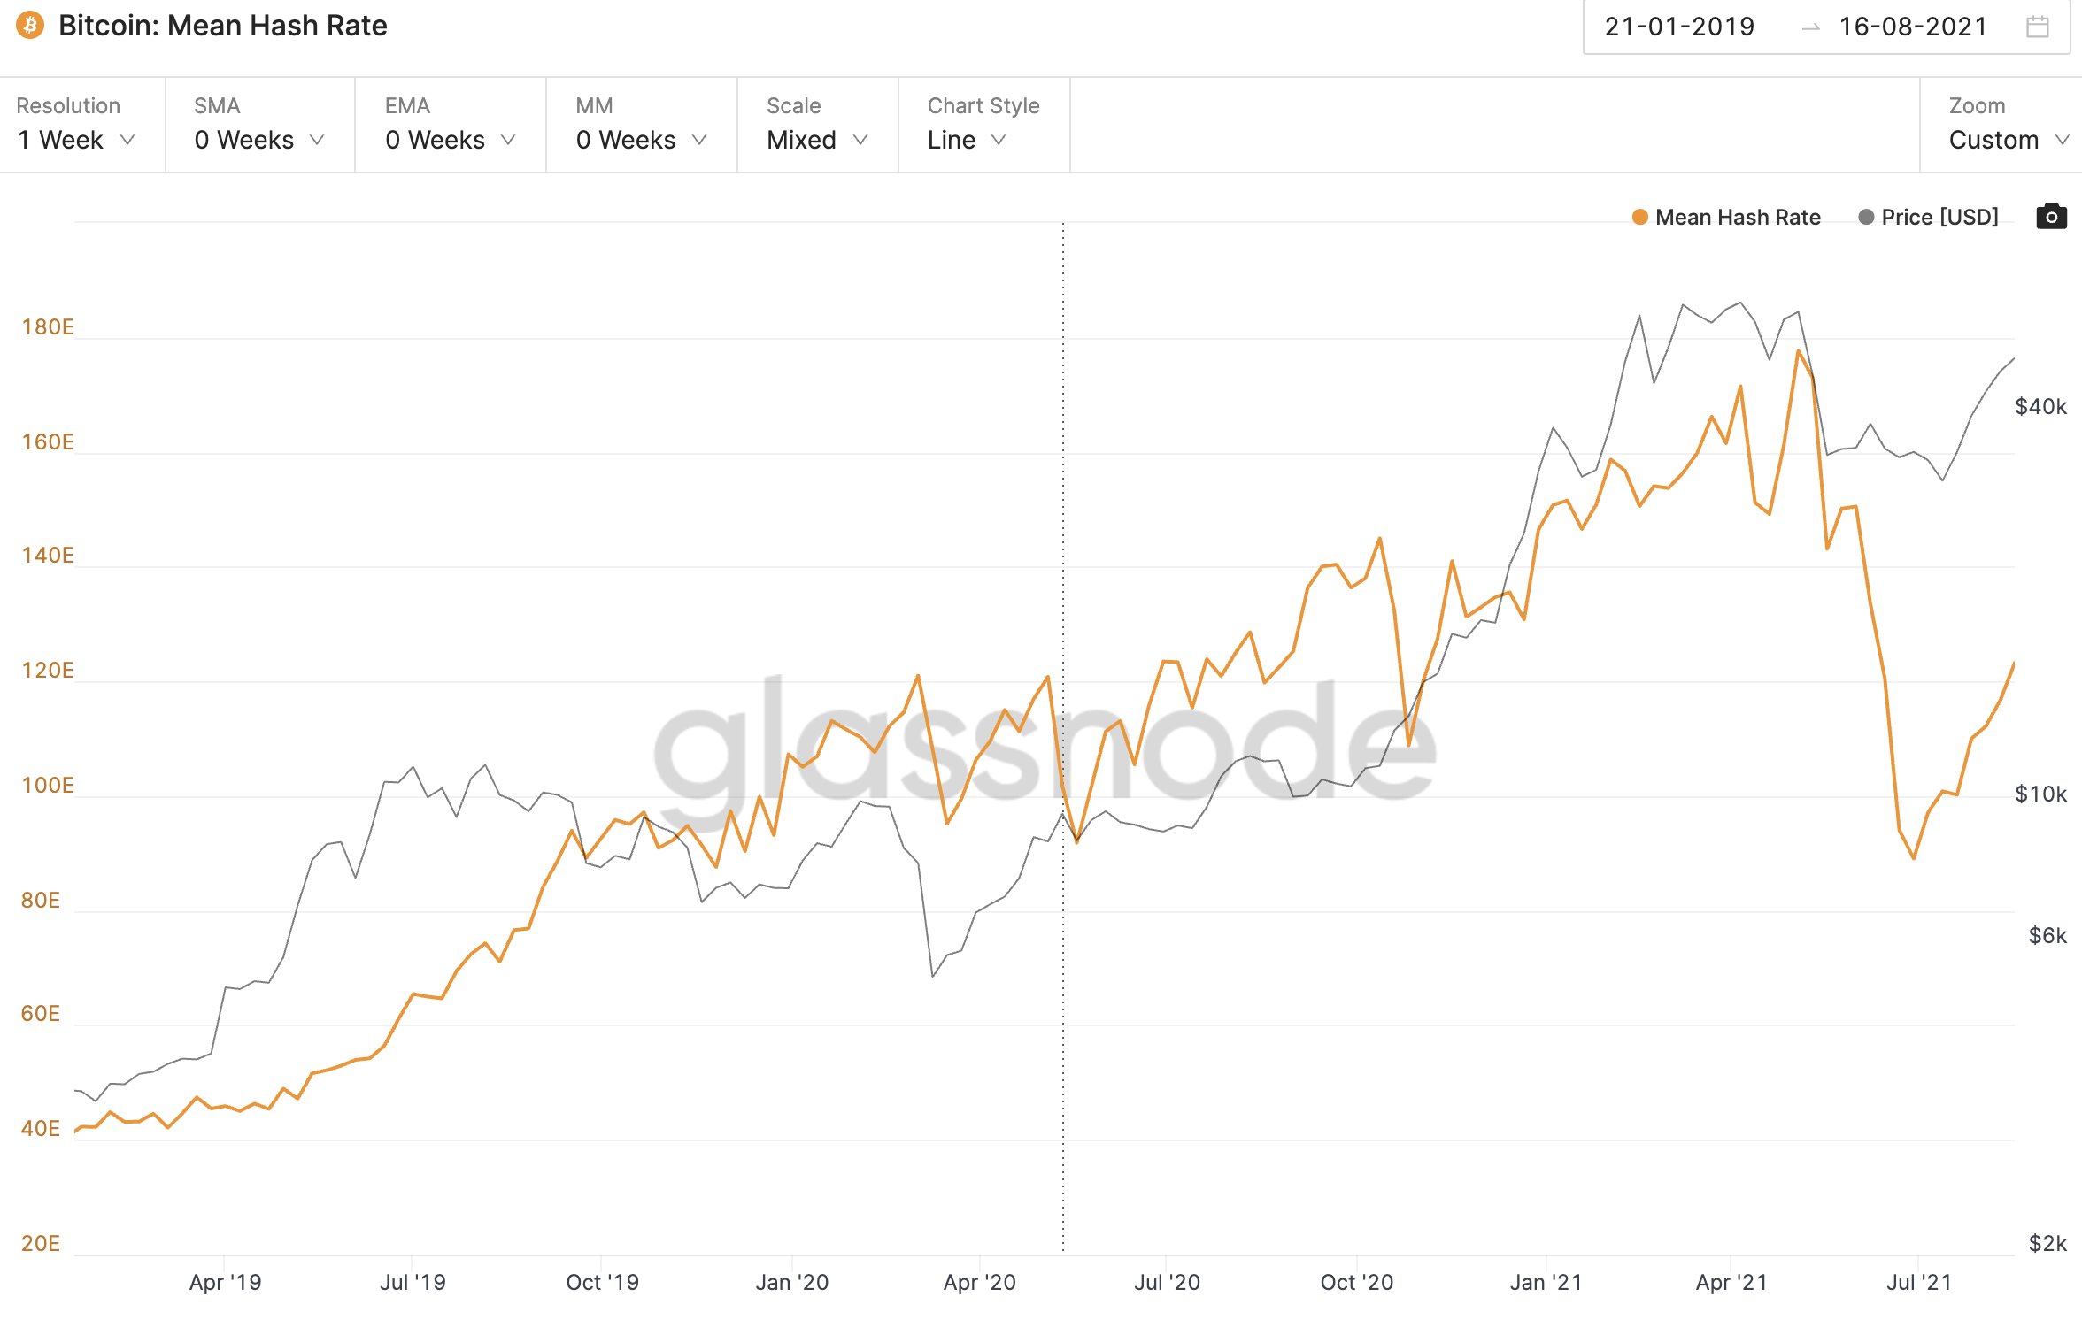Click the calendar icon in date range

coord(2037,27)
